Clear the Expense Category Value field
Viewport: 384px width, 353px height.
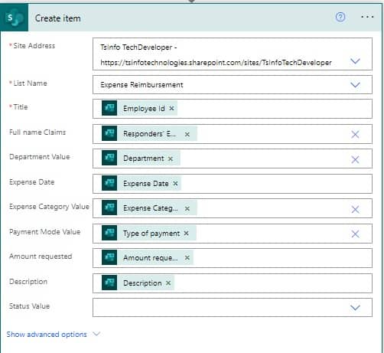click(355, 209)
